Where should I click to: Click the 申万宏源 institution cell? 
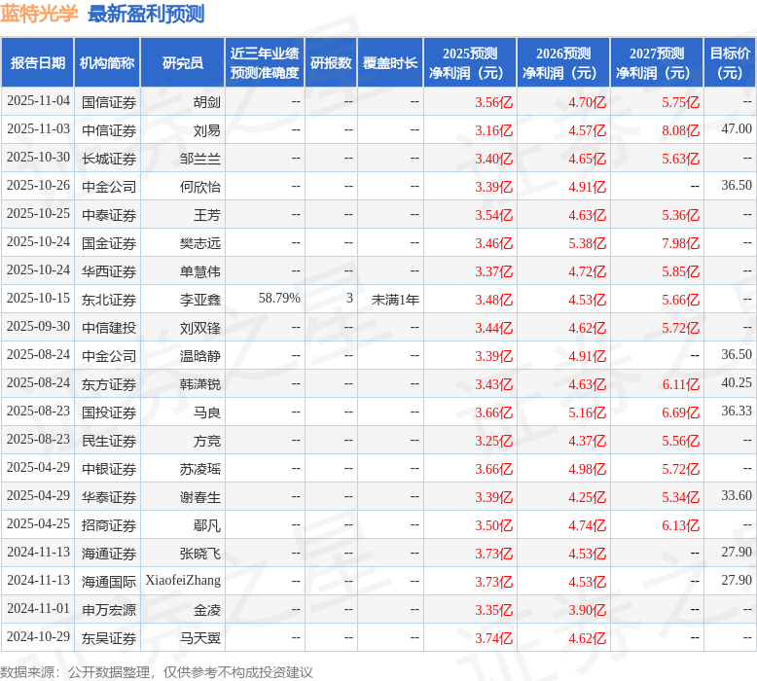(x=109, y=610)
